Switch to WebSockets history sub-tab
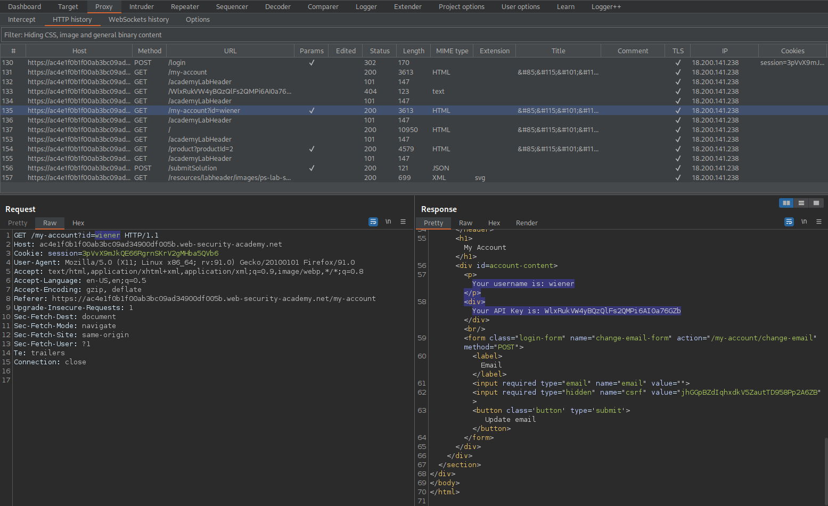Image resolution: width=828 pixels, height=506 pixels. (139, 20)
